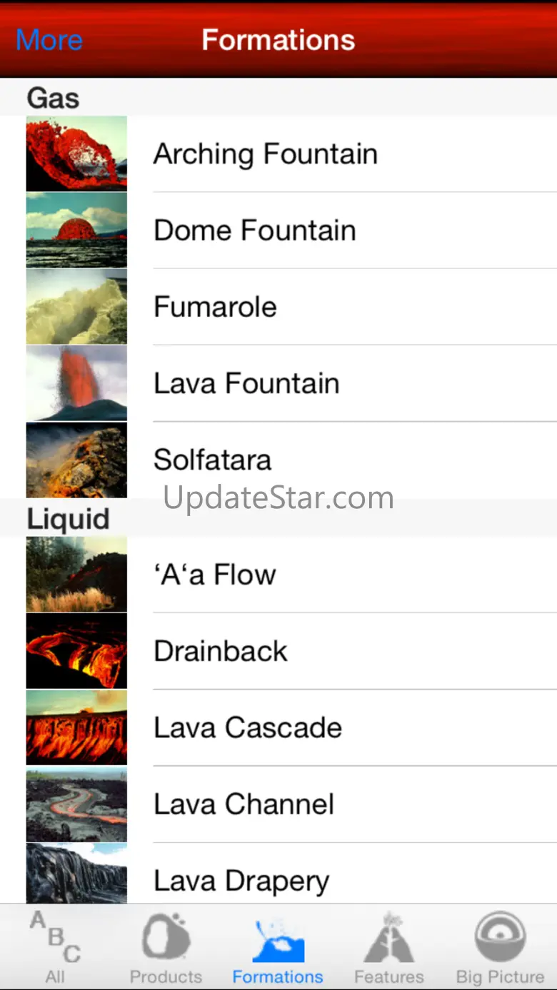Screen dimensions: 557x990
Task: Open the Arching Fountain thumbnail image
Action: pyautogui.click(x=76, y=153)
